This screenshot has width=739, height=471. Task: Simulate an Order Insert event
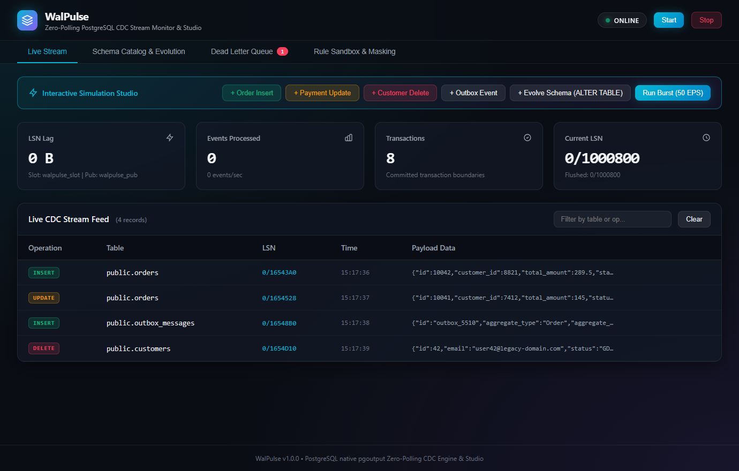click(x=252, y=93)
